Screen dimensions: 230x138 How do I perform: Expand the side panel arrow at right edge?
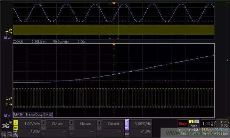coord(228,60)
